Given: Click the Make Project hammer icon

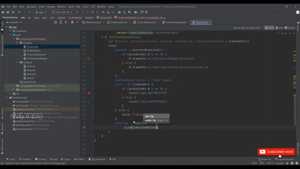Looking at the screenshot, I should pos(30,12).
